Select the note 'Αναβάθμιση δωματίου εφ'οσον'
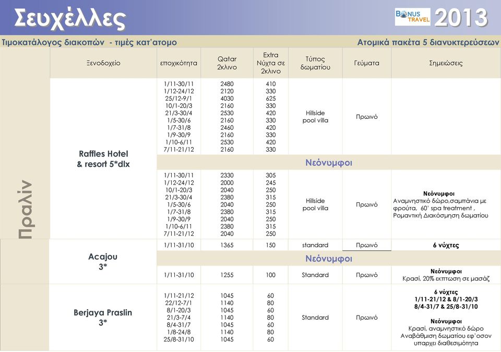 [446, 336]
